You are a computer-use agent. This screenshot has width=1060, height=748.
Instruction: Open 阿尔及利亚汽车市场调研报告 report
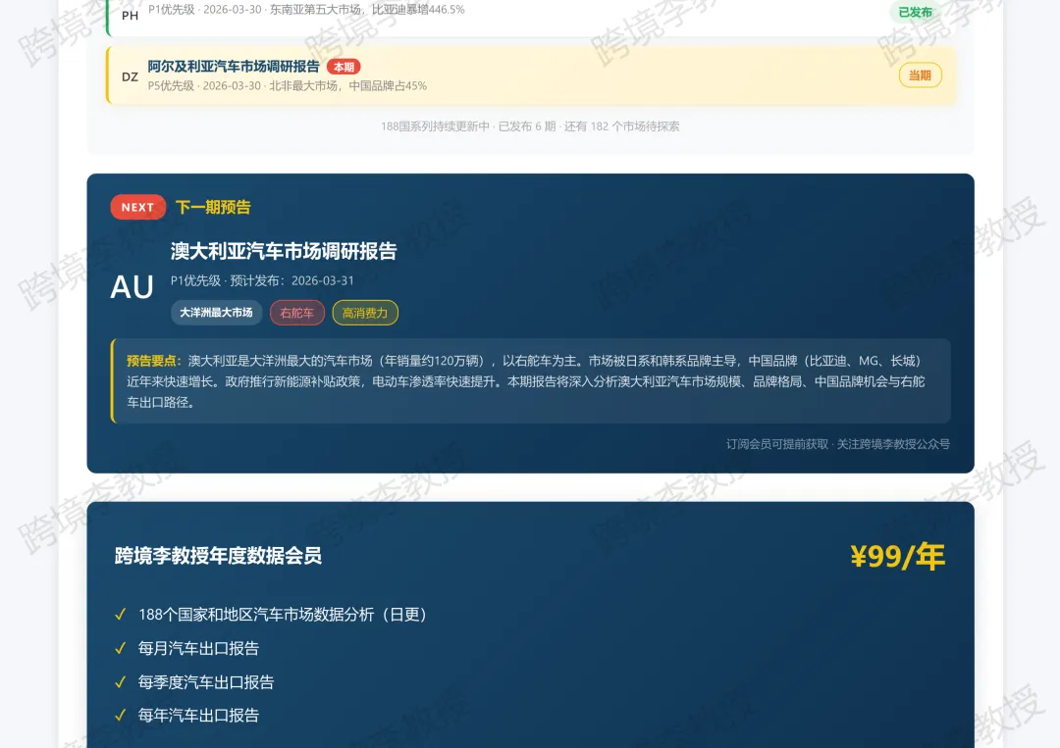[x=234, y=66]
